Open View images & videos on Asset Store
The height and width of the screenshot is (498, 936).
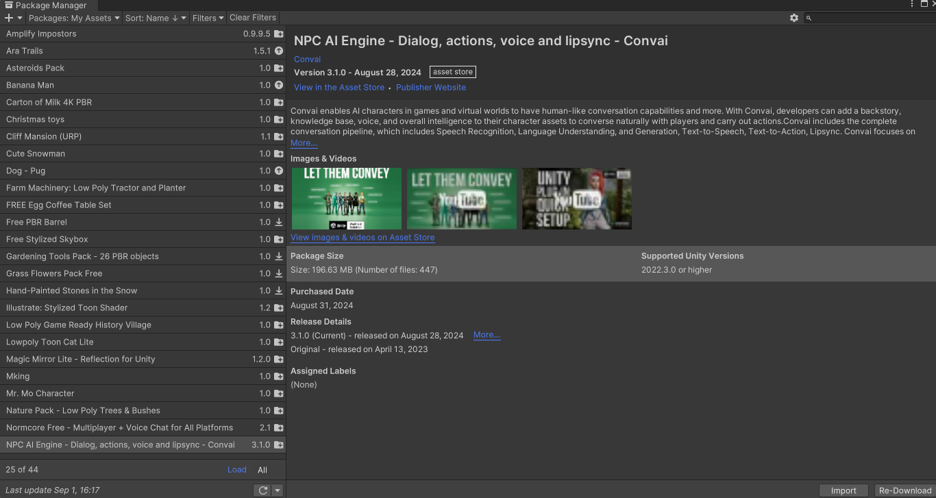(362, 237)
